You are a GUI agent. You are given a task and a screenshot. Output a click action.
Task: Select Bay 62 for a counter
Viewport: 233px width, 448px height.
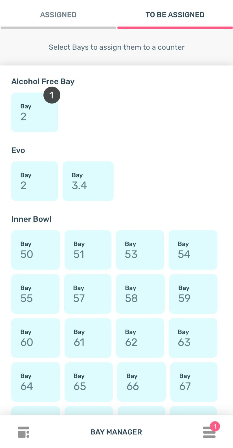point(140,338)
